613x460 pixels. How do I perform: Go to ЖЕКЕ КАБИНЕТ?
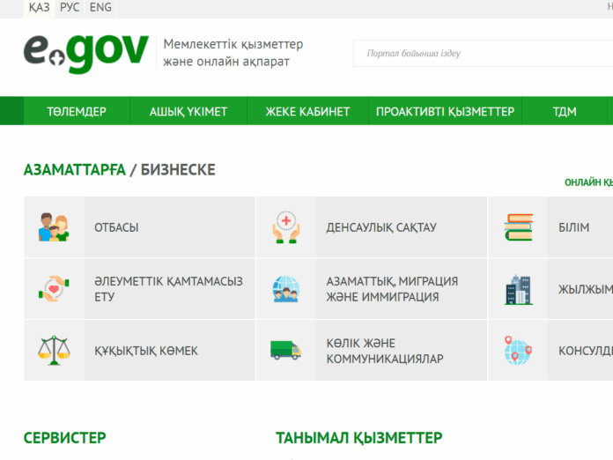307,111
